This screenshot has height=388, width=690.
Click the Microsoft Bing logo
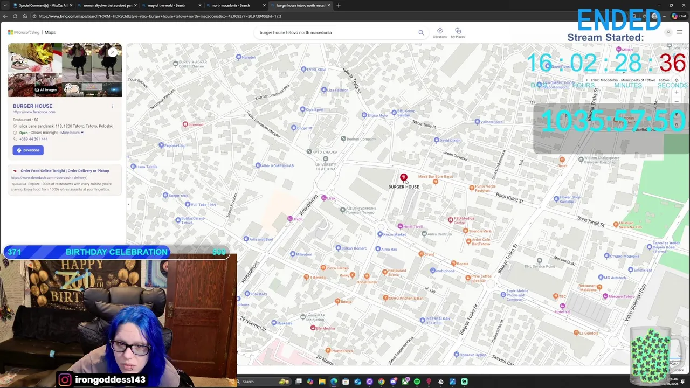24,32
